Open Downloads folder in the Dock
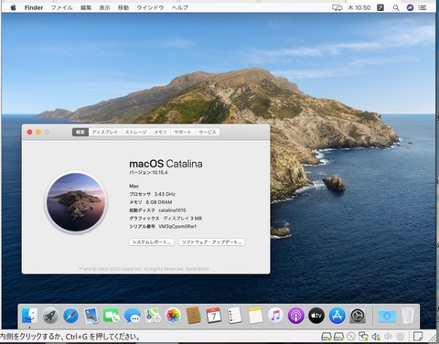This screenshot has width=439, height=344. [387, 316]
